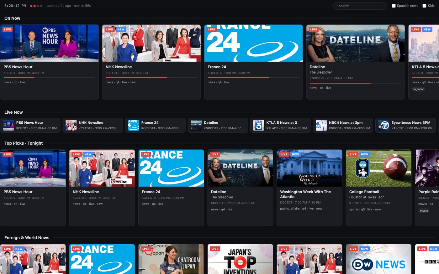Open the BBC card in Foreign & World News
This screenshot has height=274, width=439.
(x=427, y=259)
